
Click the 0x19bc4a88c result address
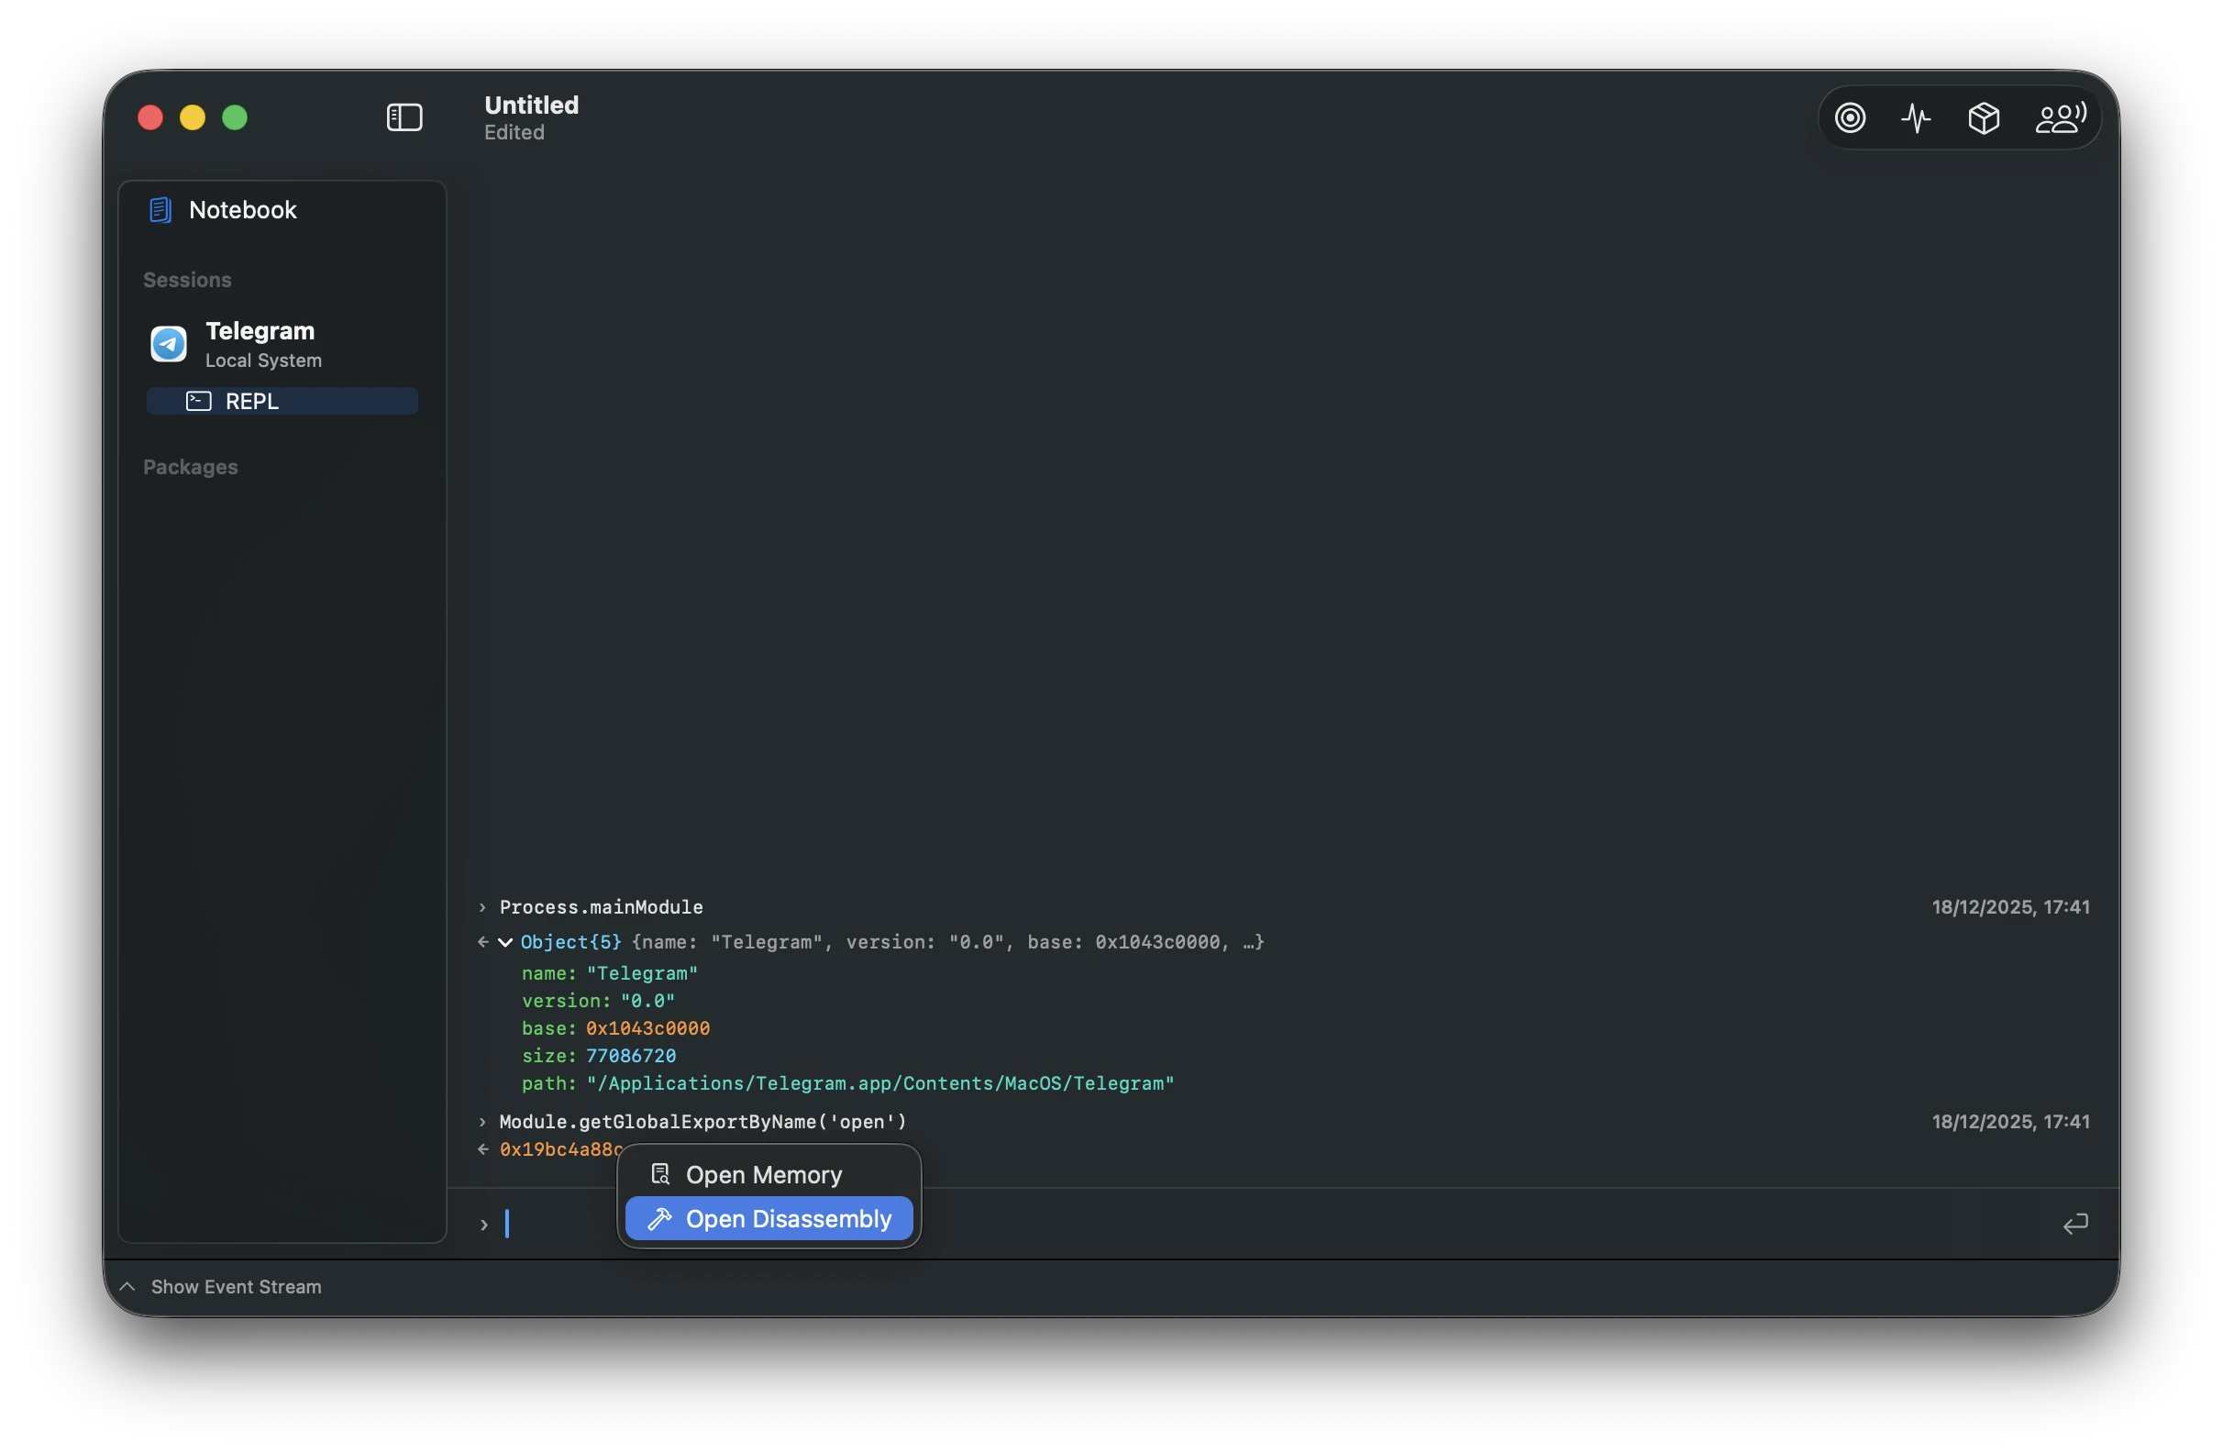click(560, 1149)
